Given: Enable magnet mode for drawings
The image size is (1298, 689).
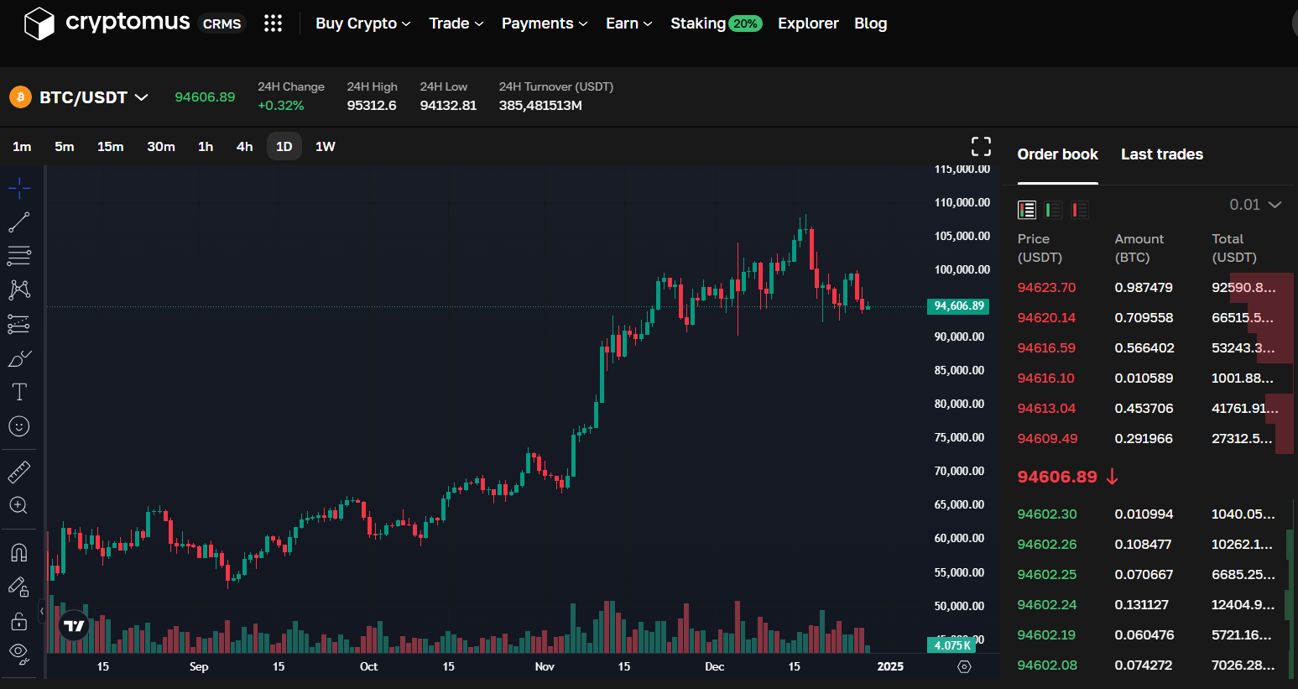Looking at the screenshot, I should click(19, 552).
